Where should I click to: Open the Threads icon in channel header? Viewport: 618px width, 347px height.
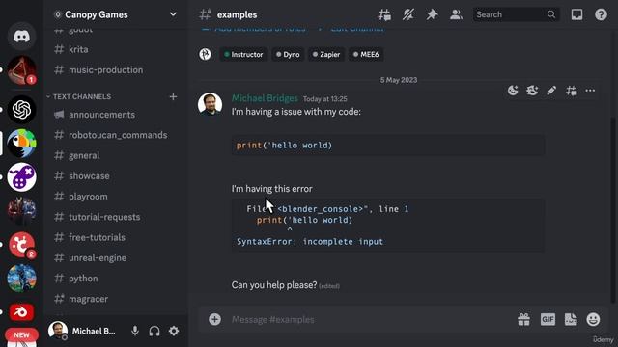384,15
